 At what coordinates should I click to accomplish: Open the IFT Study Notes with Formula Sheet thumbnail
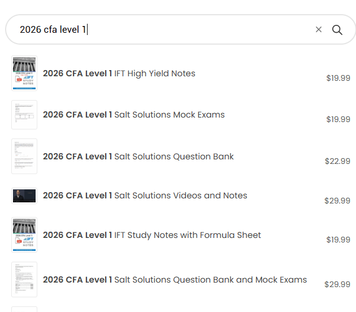24,235
